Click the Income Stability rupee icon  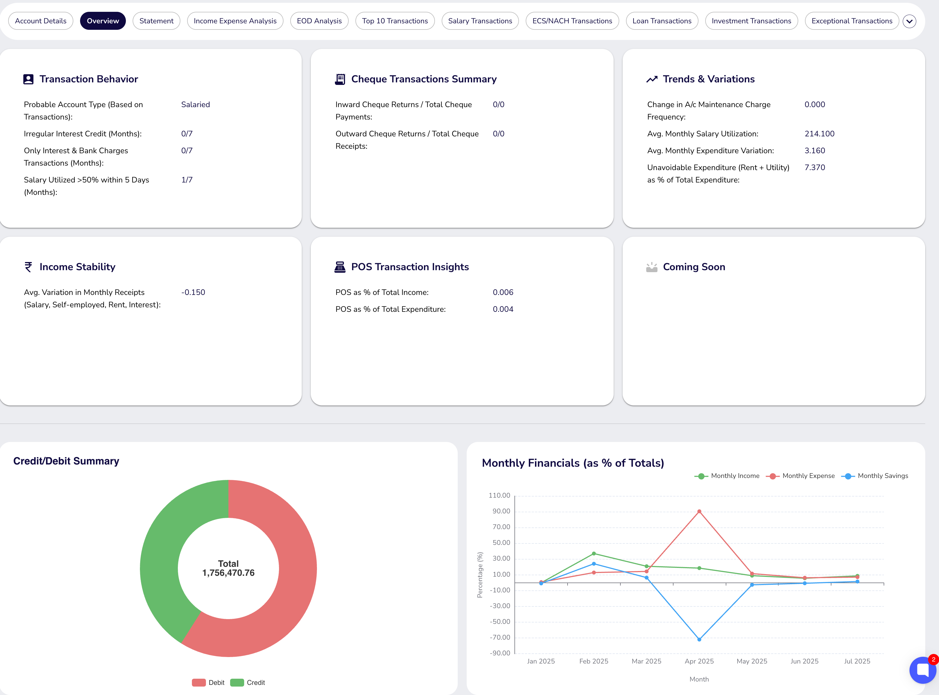[x=28, y=267]
